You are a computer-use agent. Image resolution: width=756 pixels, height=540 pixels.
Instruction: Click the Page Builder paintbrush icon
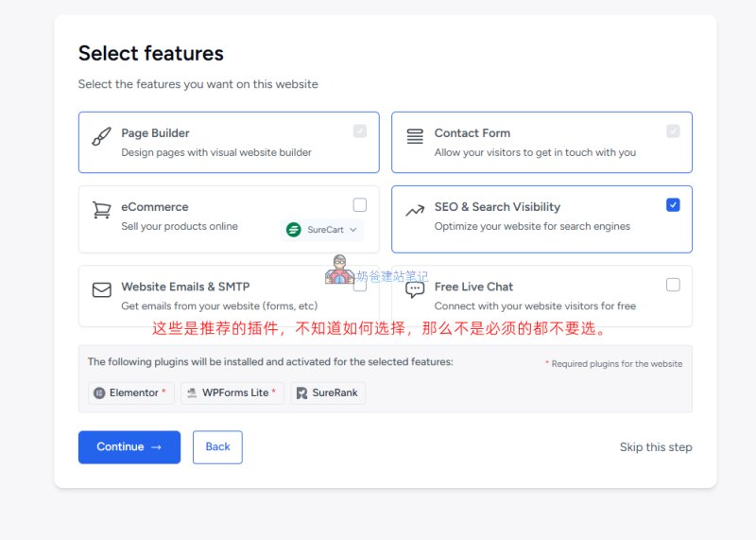coord(102,136)
